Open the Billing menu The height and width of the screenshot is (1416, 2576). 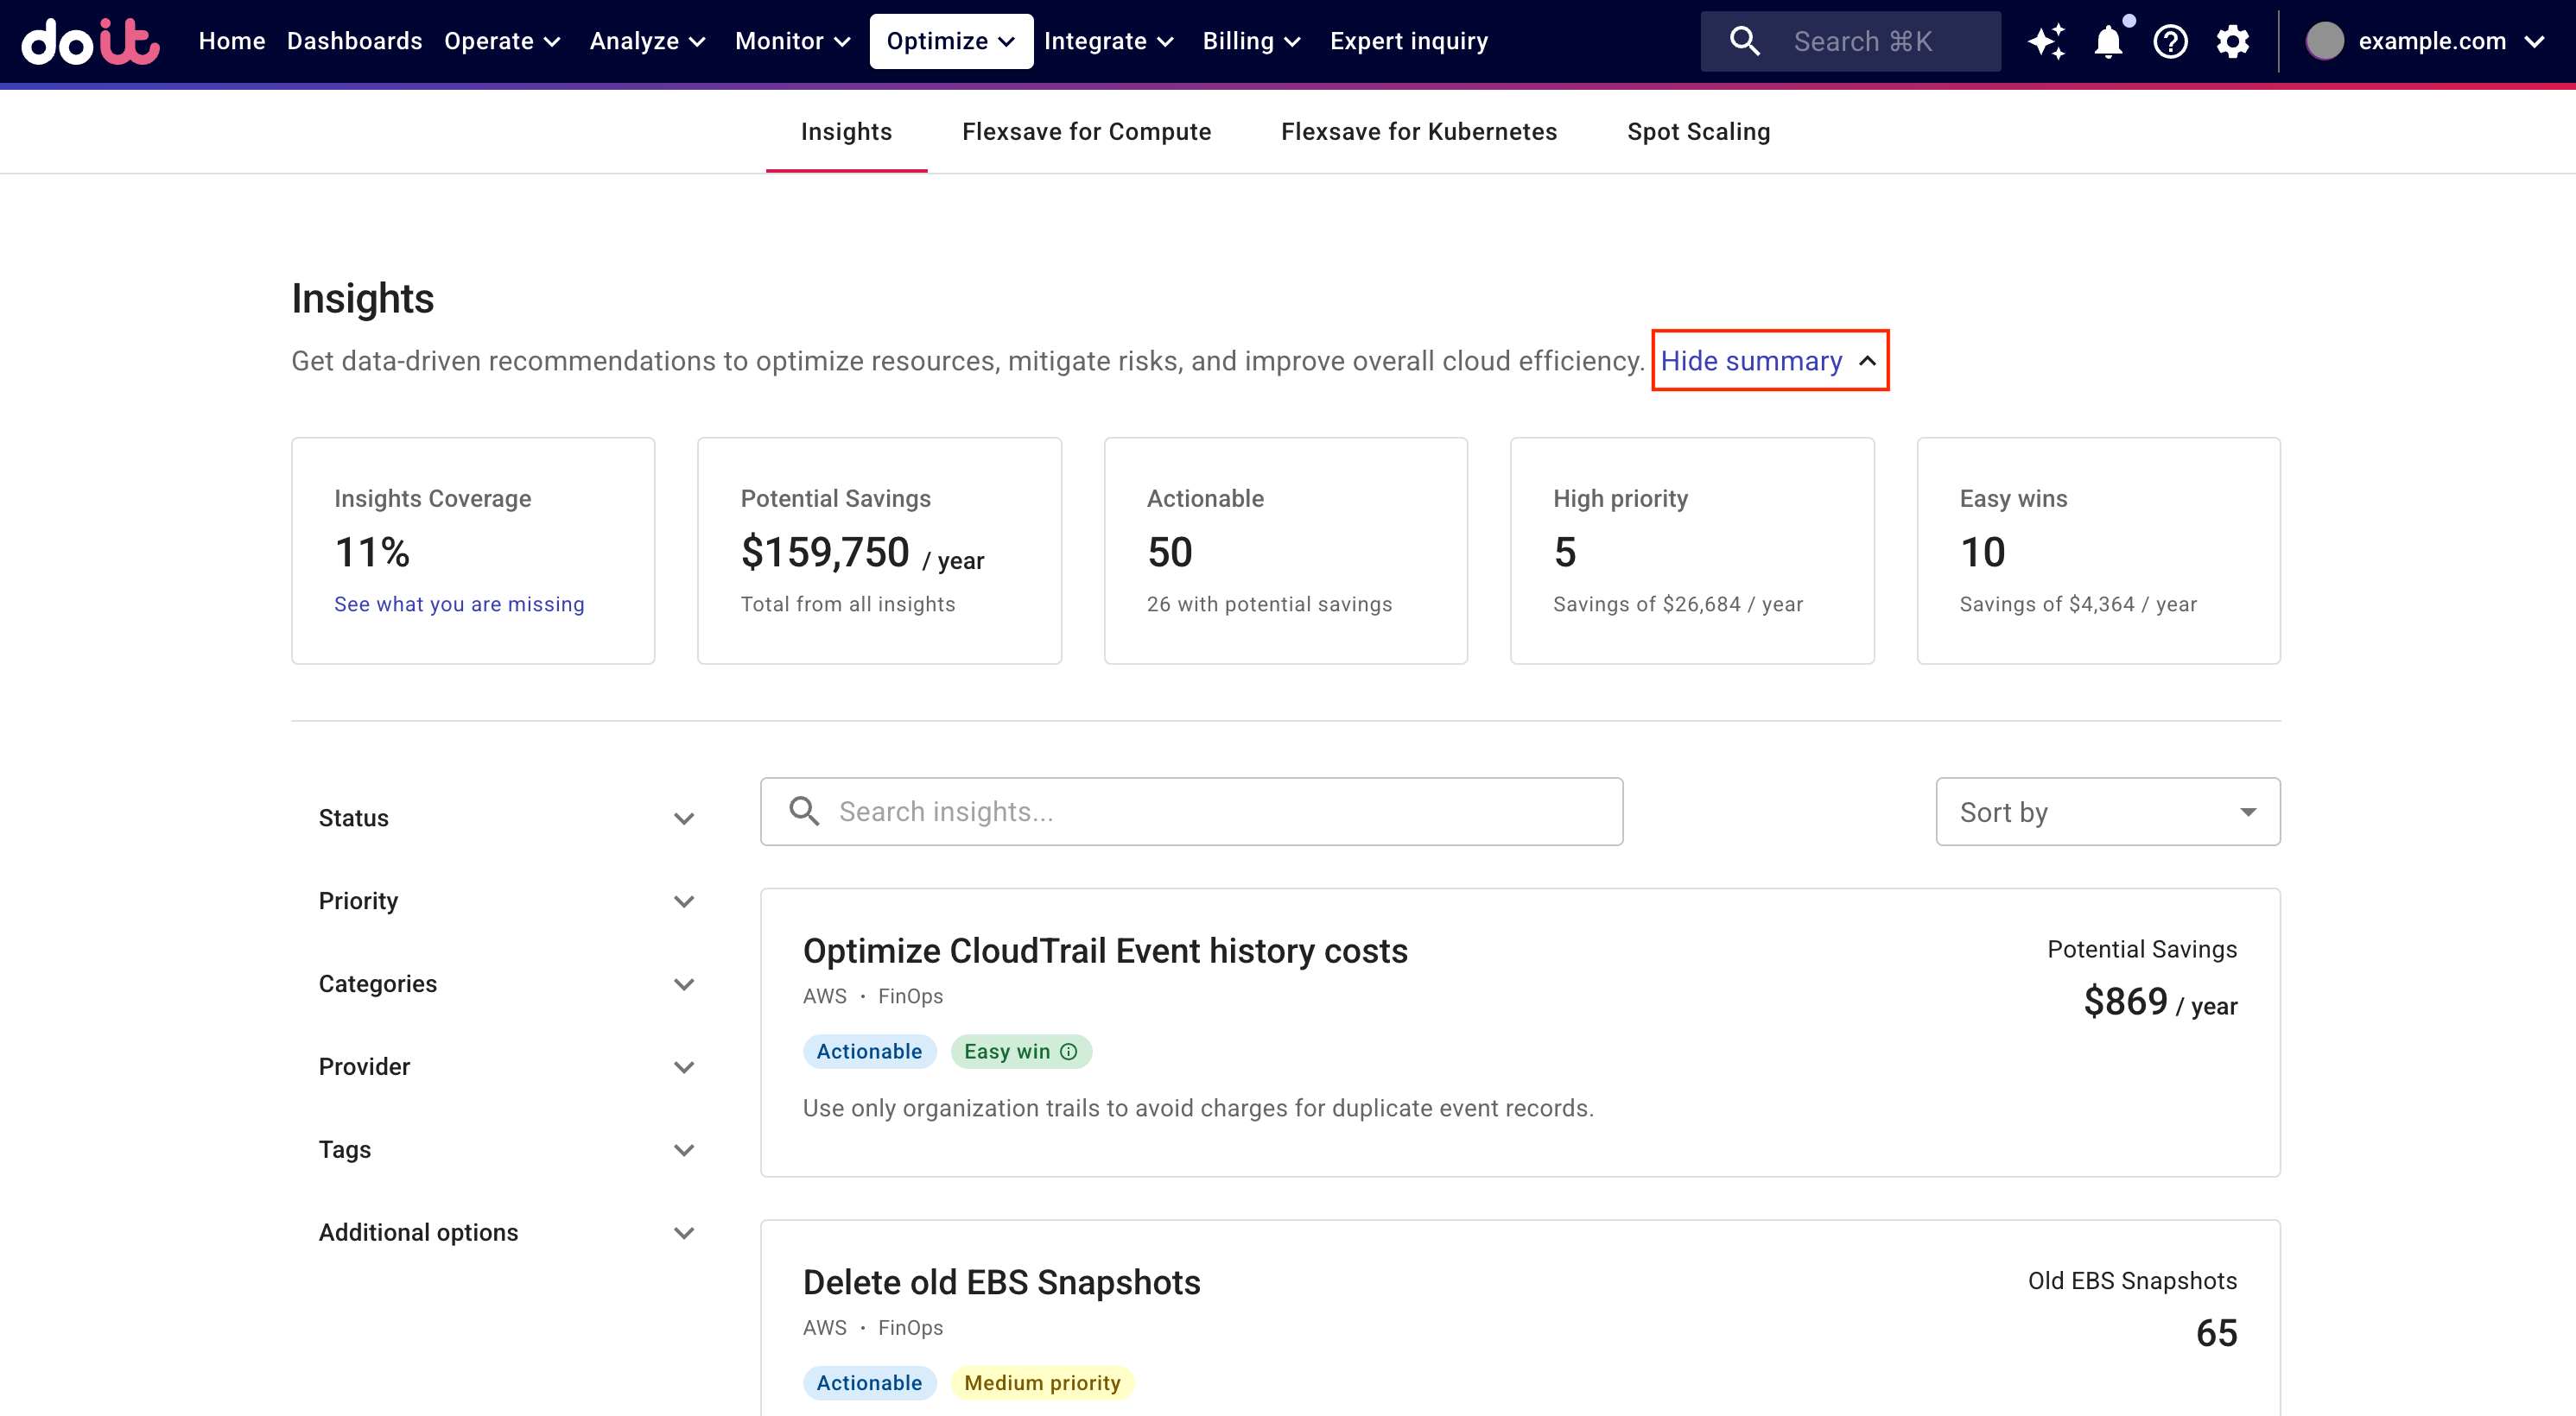(x=1251, y=41)
